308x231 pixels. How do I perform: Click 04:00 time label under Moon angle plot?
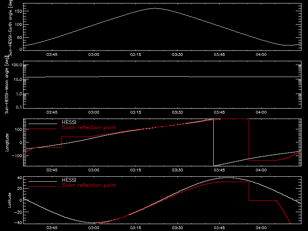tap(261, 112)
